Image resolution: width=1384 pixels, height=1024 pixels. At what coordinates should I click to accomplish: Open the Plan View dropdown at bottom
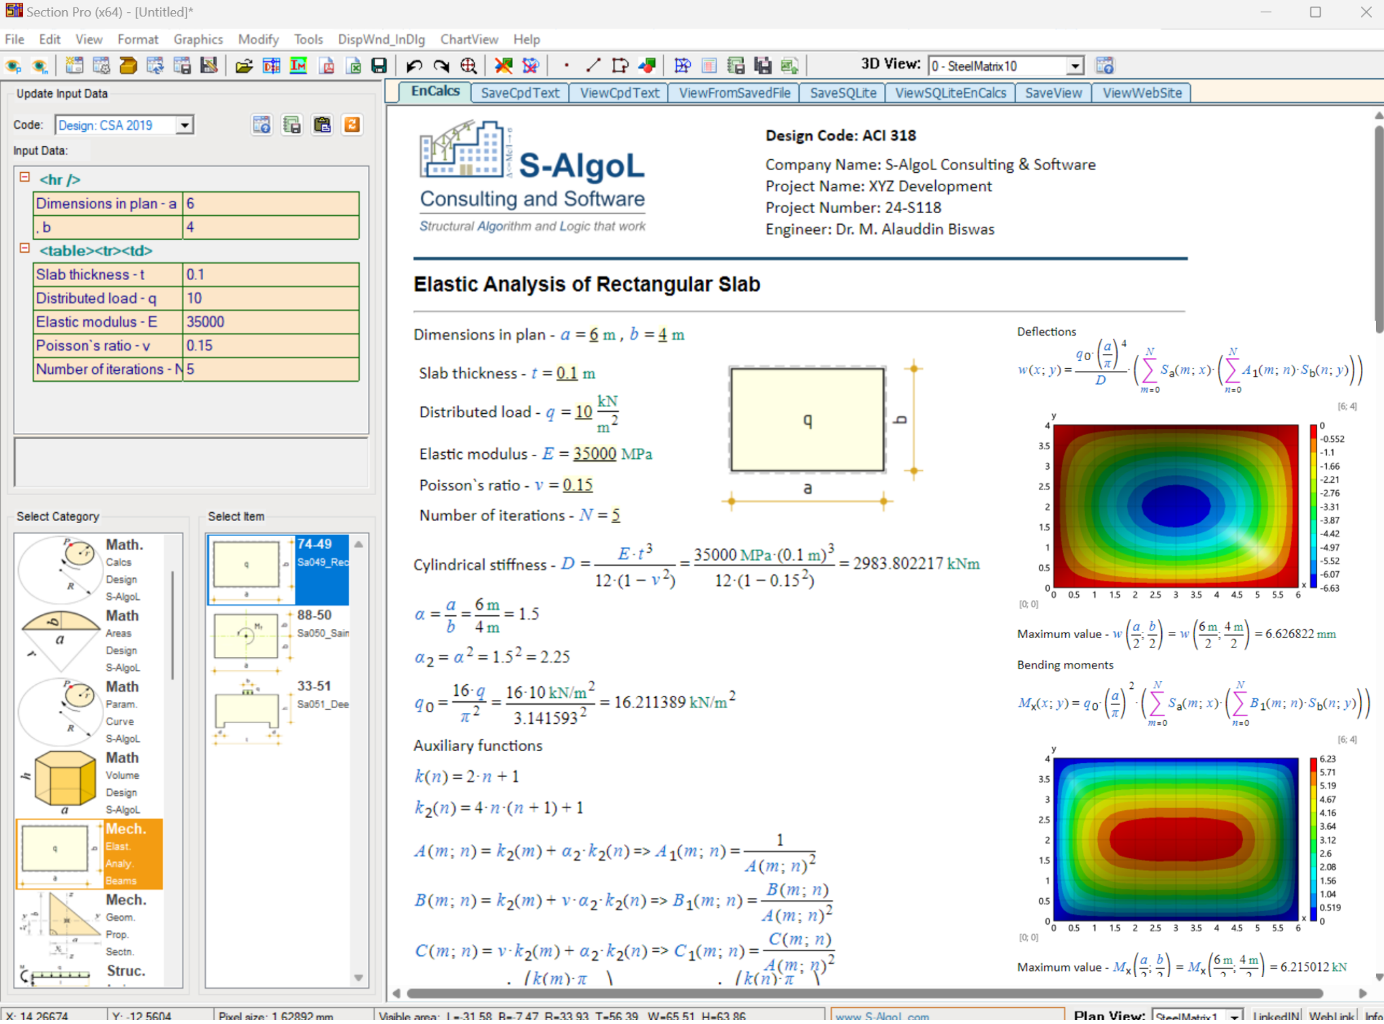pos(1234,1017)
